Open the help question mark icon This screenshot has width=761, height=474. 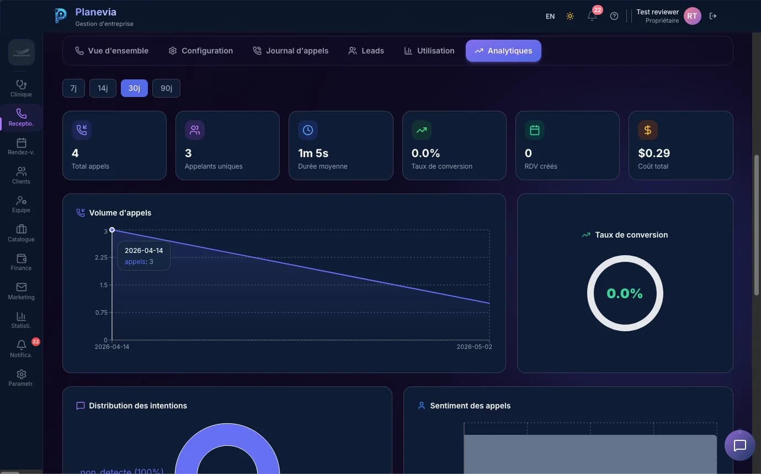(x=614, y=16)
